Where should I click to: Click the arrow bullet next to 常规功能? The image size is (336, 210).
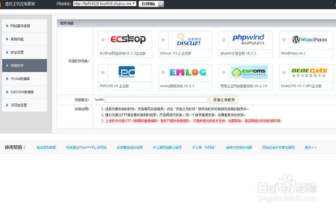coord(7,39)
